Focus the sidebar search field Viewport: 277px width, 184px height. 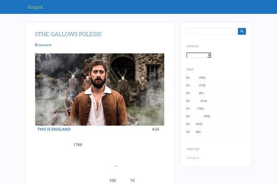(212, 31)
